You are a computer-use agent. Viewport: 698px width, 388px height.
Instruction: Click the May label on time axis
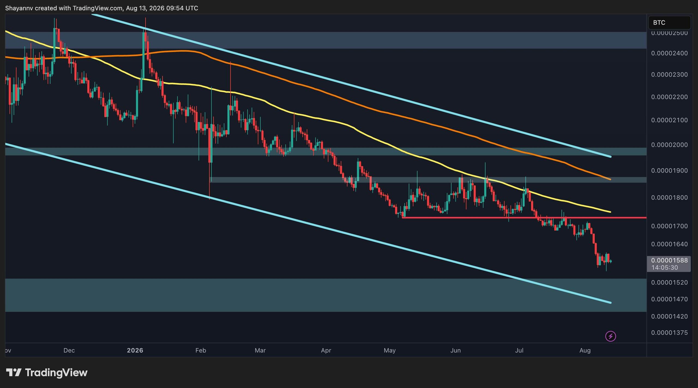[x=390, y=350]
